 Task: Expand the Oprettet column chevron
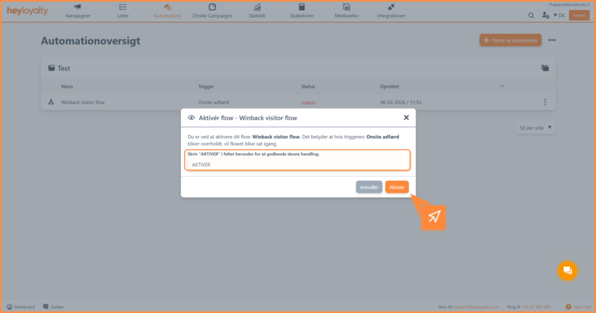click(x=502, y=87)
